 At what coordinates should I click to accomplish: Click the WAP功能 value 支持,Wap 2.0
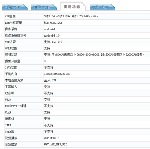pyautogui.click(x=53, y=42)
